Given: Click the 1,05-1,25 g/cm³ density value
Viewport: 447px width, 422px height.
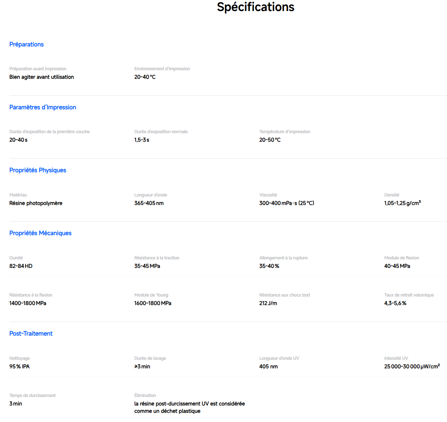Looking at the screenshot, I should (x=403, y=203).
